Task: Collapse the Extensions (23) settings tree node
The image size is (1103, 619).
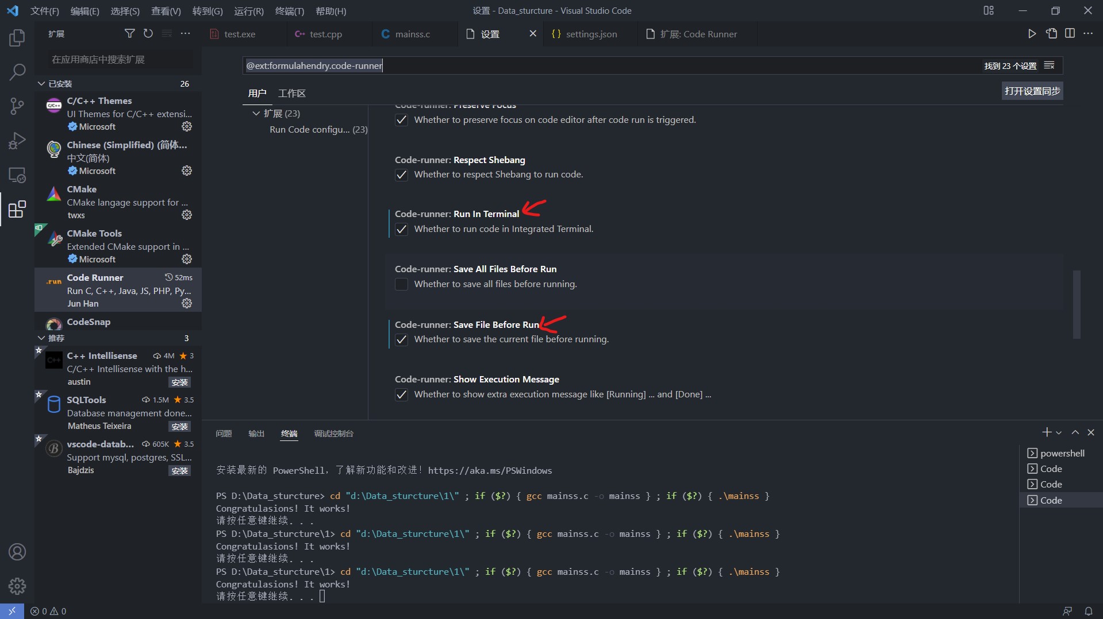Action: pos(256,113)
